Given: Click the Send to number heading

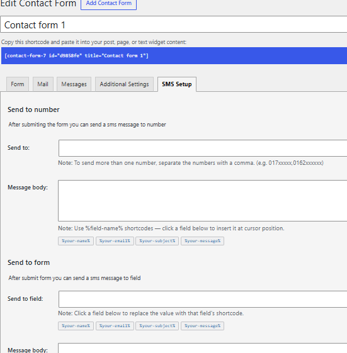Looking at the screenshot, I should tap(33, 109).
